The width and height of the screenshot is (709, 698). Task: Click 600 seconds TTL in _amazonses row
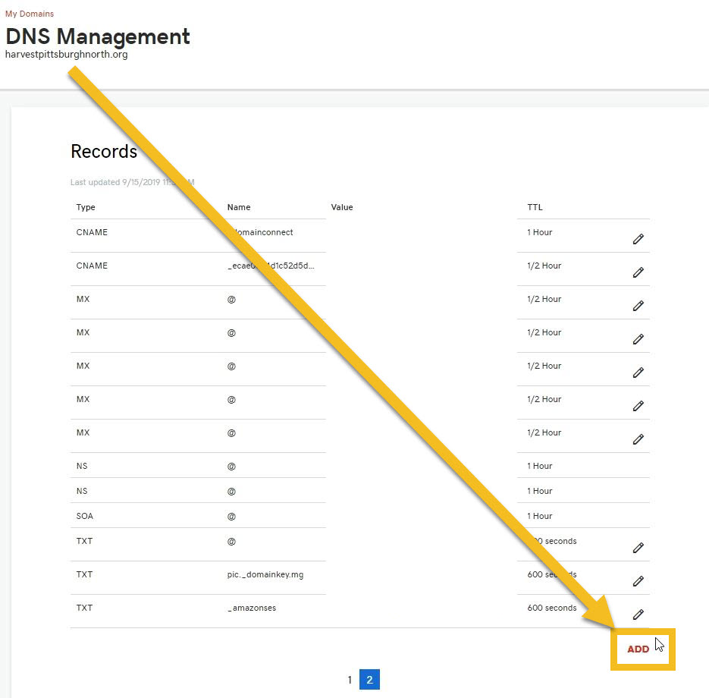[552, 608]
